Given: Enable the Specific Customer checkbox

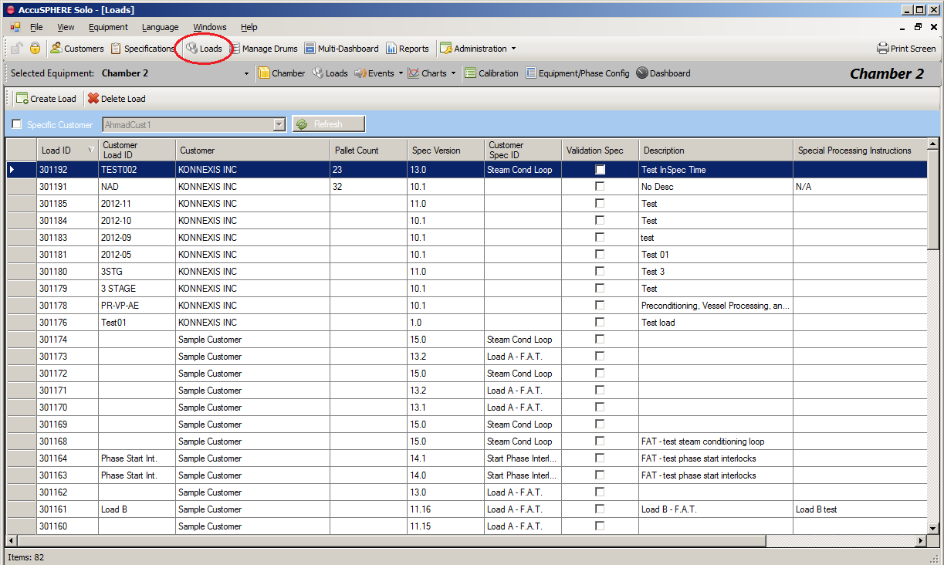Looking at the screenshot, I should pyautogui.click(x=17, y=124).
